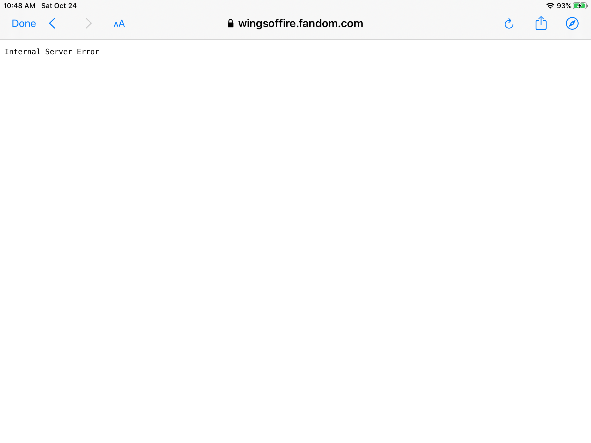591x443 pixels.
Task: Tap the Wi-Fi status icon
Action: (550, 6)
